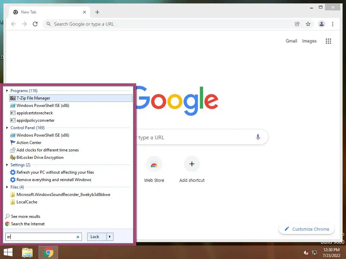Screen dimensions: 346x259
Task: Bookmark this tab with the star icon
Action: click(x=308, y=24)
